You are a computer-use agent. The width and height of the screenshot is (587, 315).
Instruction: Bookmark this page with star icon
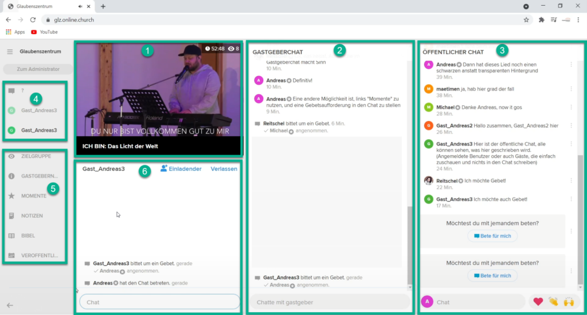[x=526, y=19]
